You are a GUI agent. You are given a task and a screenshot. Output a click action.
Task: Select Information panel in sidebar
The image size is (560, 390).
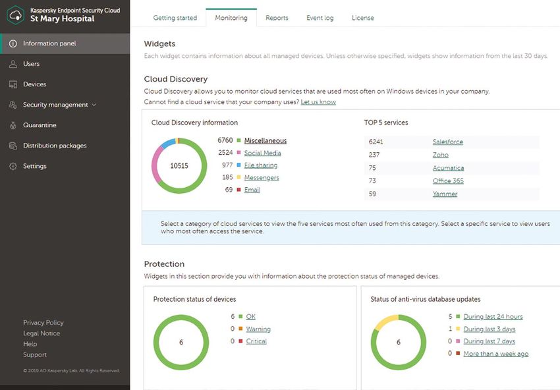pyautogui.click(x=65, y=43)
